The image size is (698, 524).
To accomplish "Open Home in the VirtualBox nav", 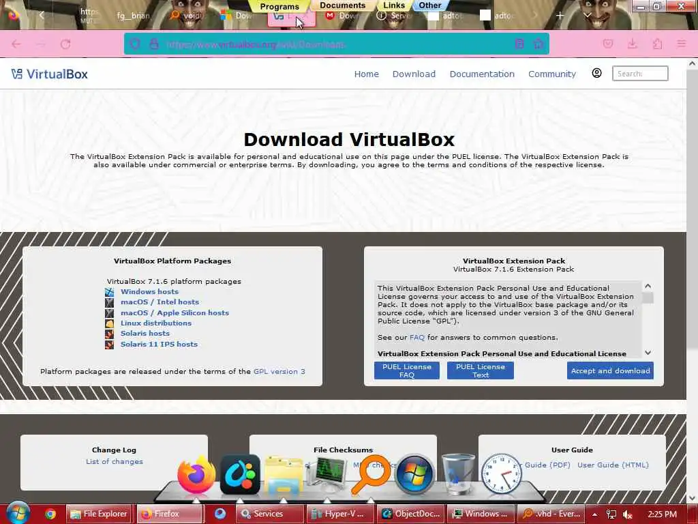I will (366, 74).
